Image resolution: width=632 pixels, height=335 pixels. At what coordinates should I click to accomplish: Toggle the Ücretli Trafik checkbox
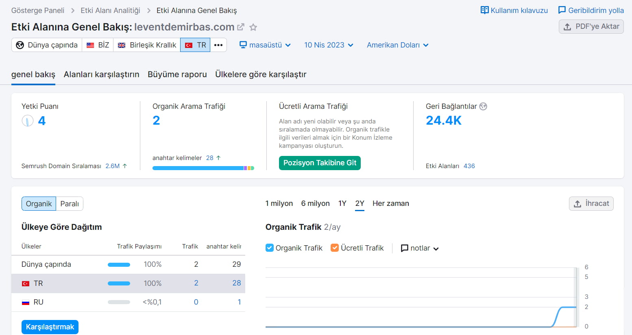point(335,248)
